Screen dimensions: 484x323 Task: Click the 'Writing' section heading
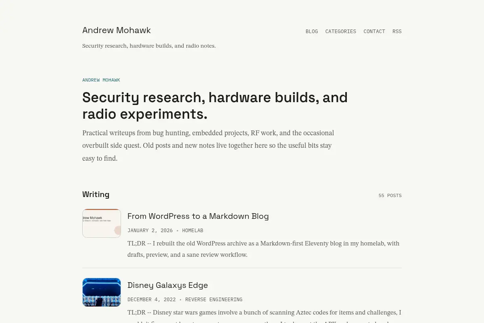coord(96,194)
